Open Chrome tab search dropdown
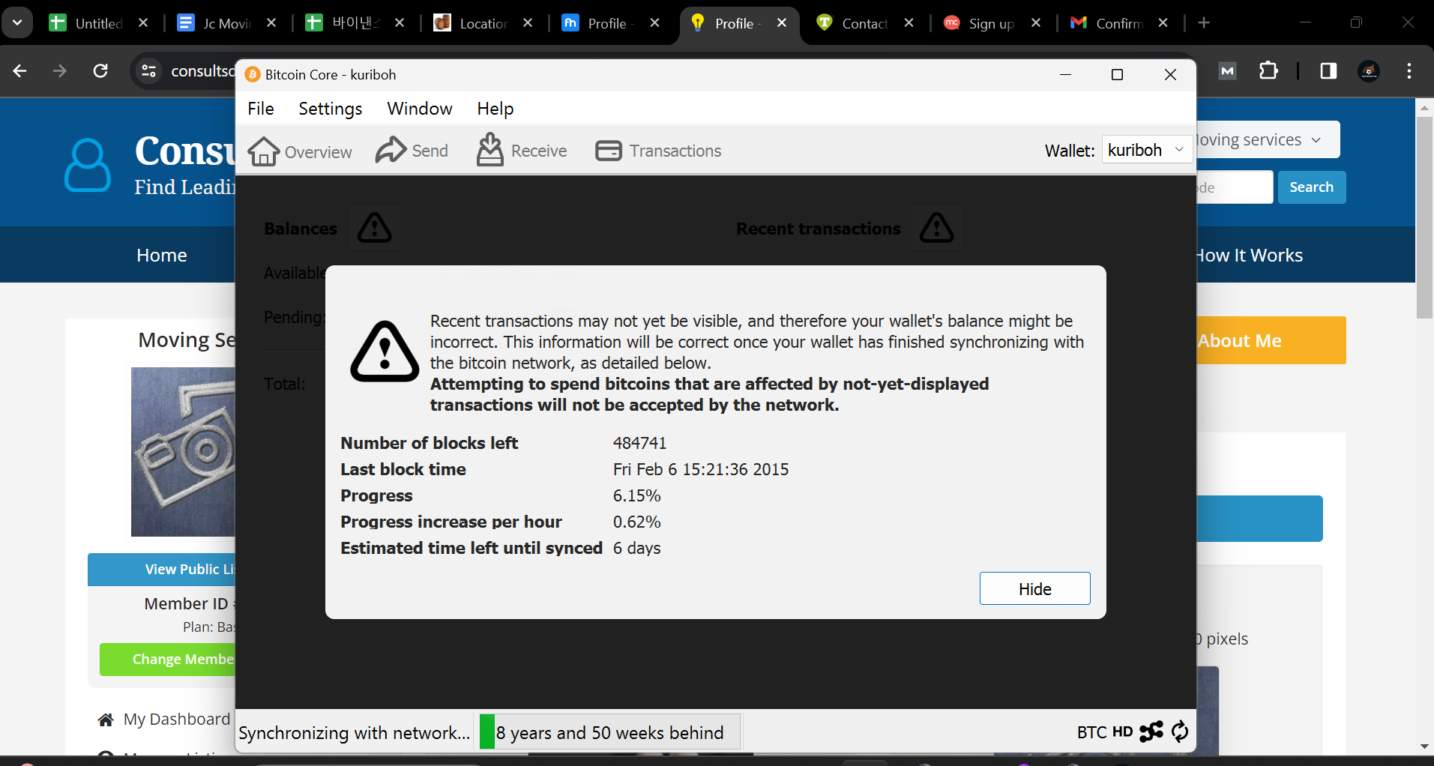Image resolution: width=1434 pixels, height=766 pixels. [17, 22]
